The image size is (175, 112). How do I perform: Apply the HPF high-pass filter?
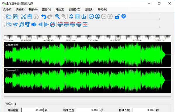(66, 24)
